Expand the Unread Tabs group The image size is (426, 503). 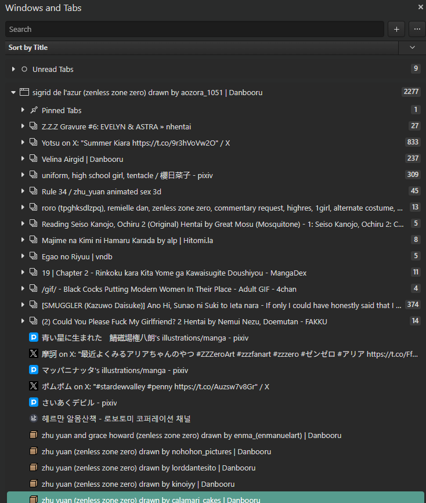click(x=13, y=69)
